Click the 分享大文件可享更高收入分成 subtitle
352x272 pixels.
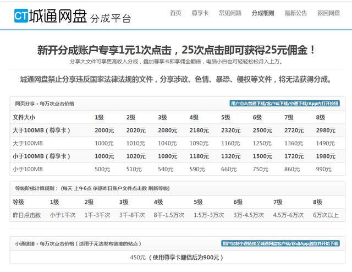[176, 62]
